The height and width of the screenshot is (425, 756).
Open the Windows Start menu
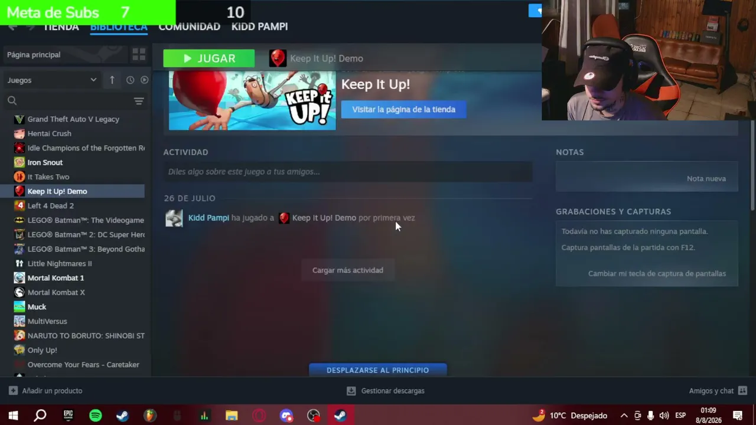(x=13, y=416)
